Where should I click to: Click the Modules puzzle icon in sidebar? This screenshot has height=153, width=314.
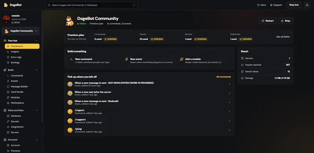click(8, 97)
